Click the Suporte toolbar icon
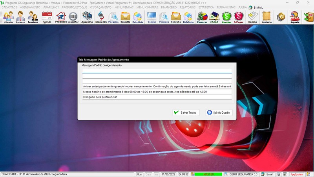 pos(294,17)
